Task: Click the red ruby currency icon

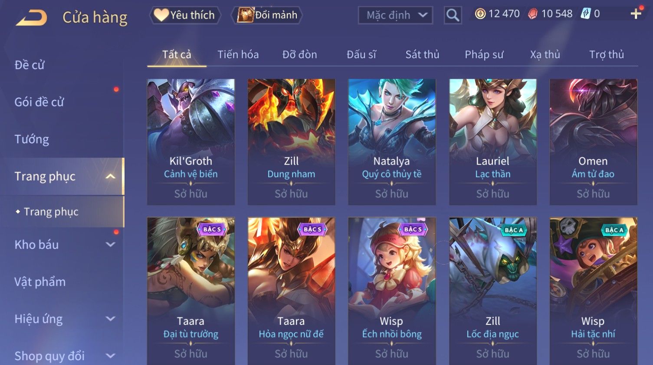Action: pyautogui.click(x=532, y=14)
